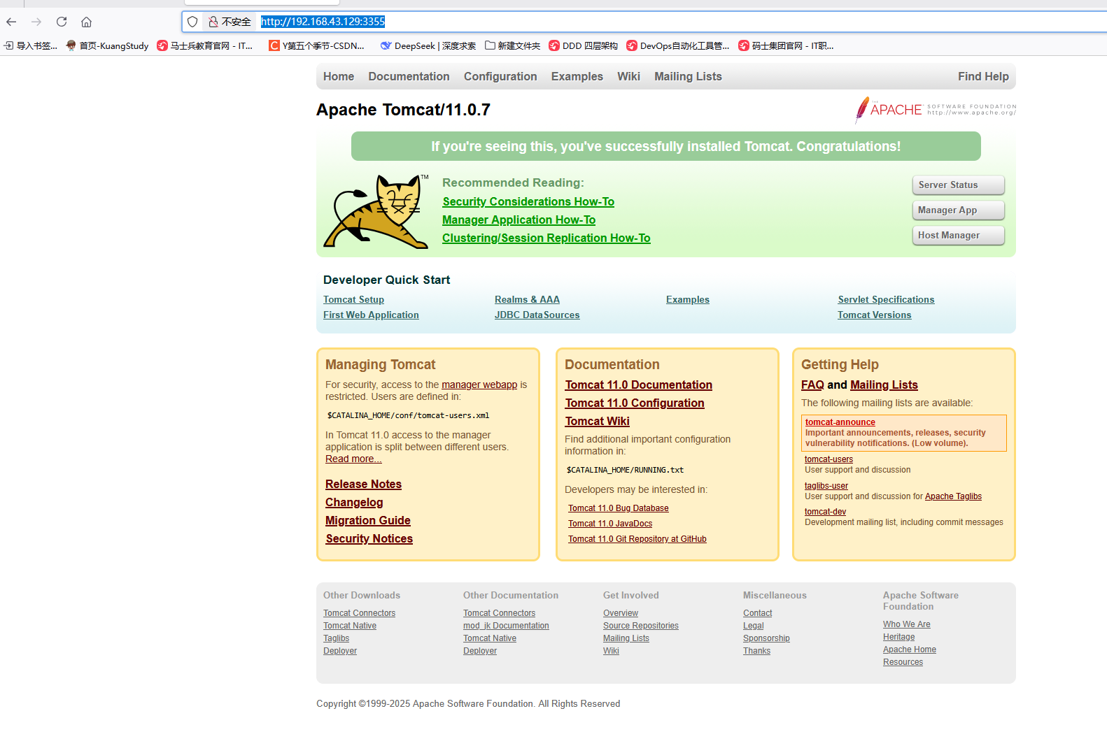1107x732 pixels.
Task: Open Examples in the top nav bar
Action: 577,76
